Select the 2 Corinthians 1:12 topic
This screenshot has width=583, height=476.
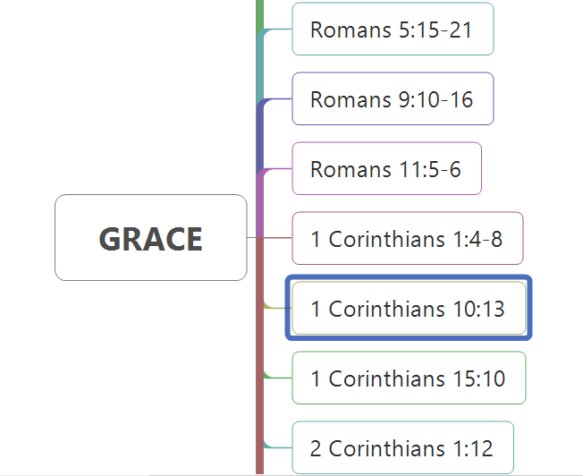coord(402,447)
